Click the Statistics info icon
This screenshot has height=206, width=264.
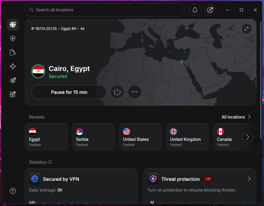50,162
